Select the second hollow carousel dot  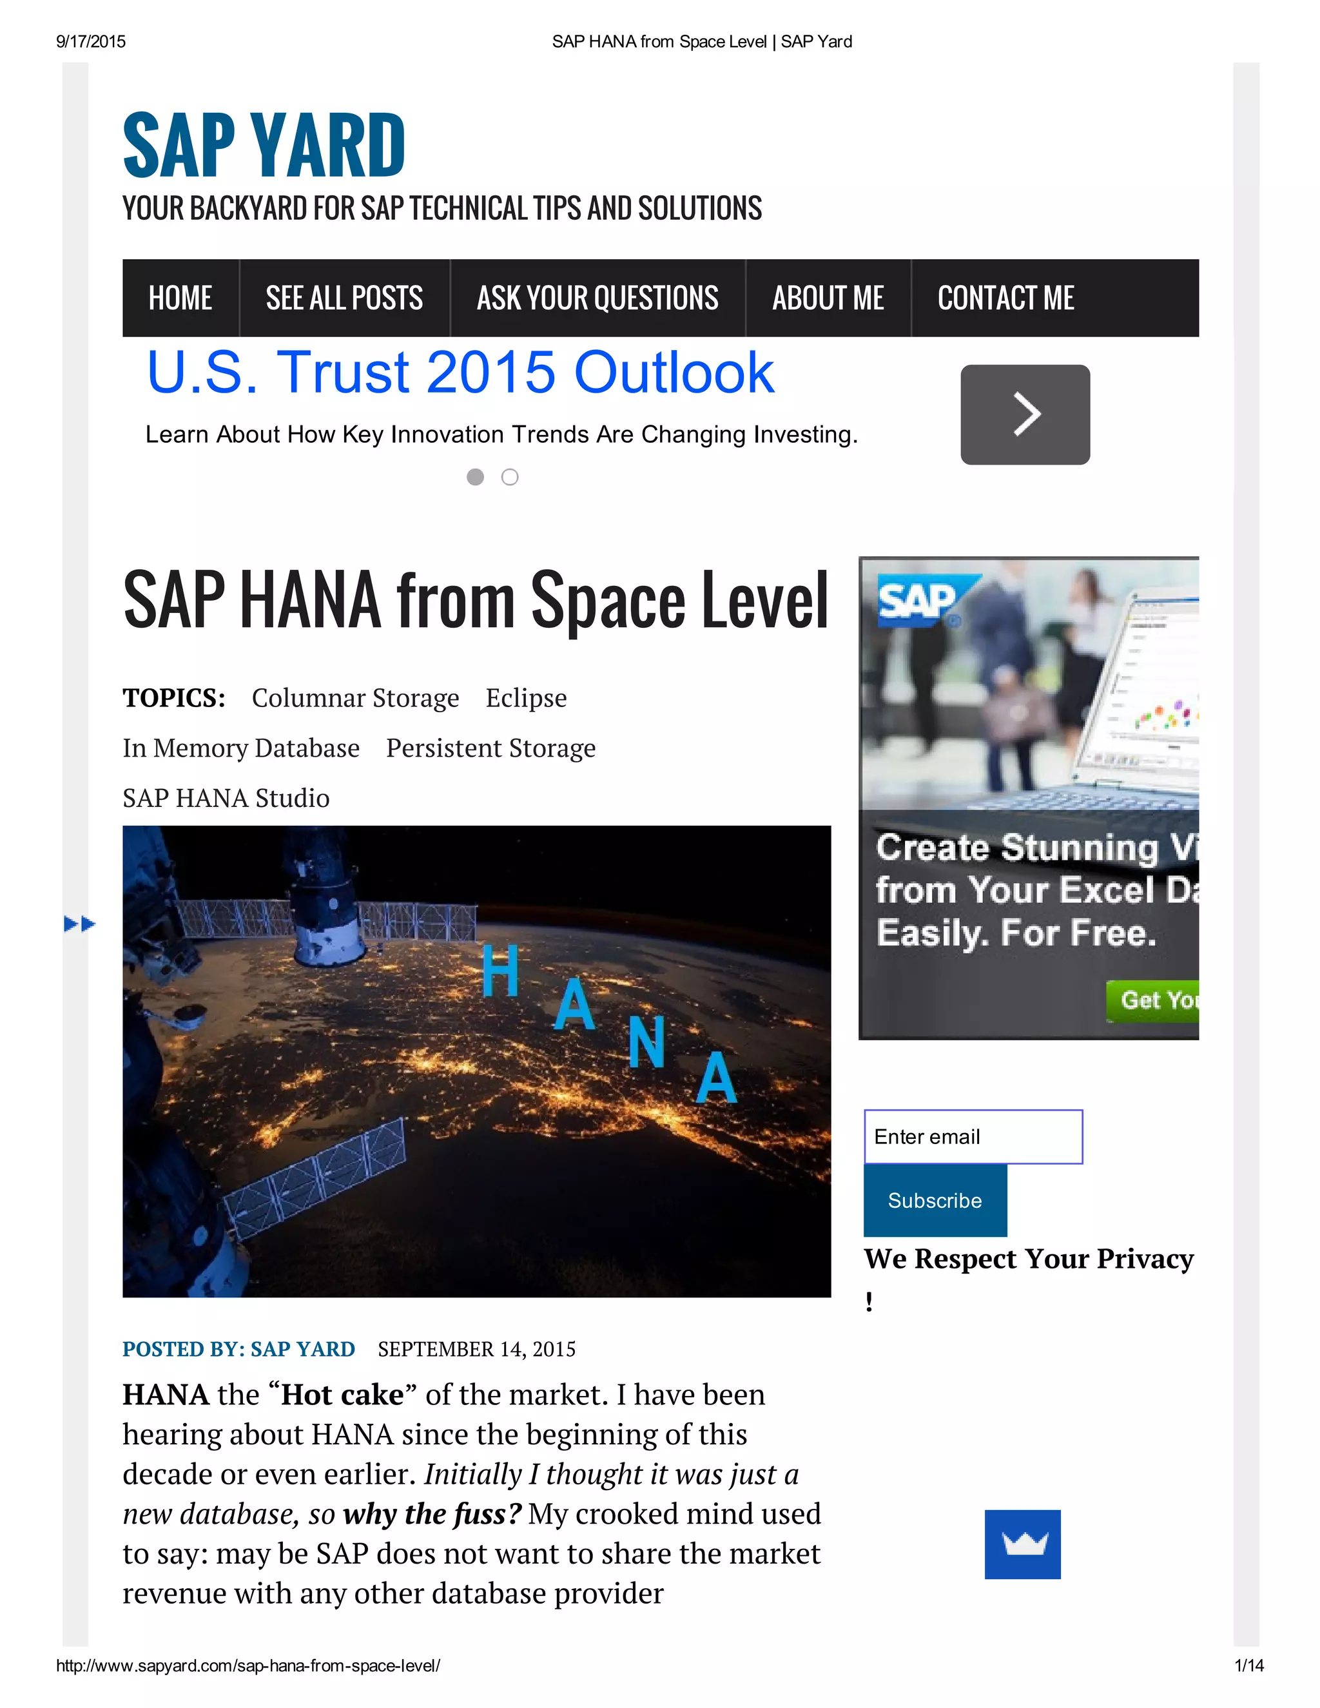[510, 477]
